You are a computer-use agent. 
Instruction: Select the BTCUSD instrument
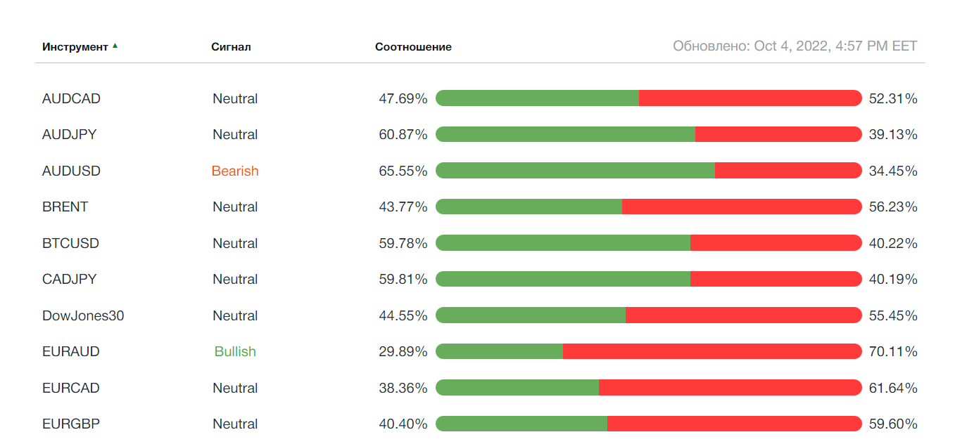pos(70,244)
